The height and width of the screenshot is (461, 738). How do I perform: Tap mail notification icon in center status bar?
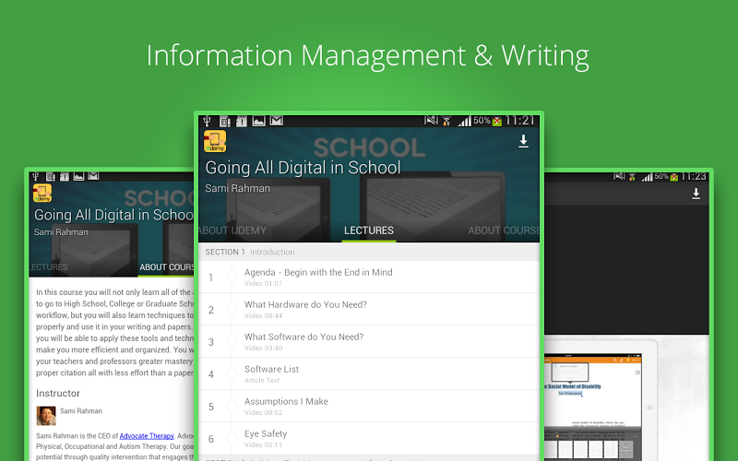277,121
